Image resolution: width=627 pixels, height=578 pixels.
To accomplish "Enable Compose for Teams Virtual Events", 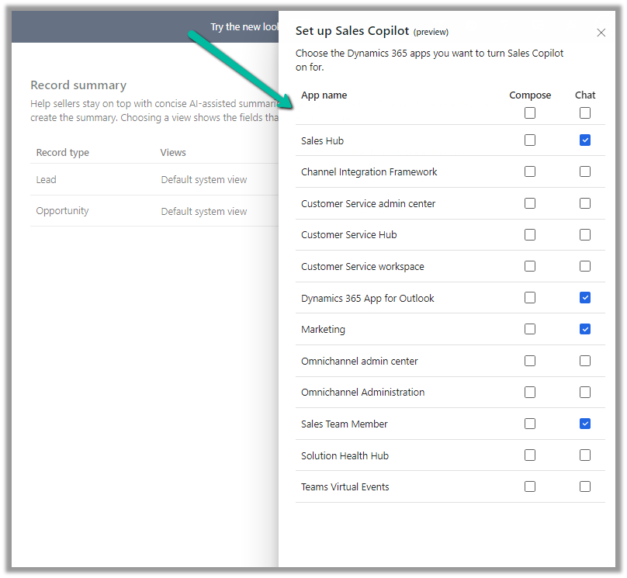I will [530, 486].
